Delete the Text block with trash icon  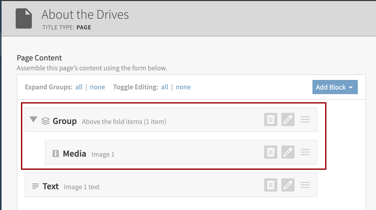coord(270,185)
